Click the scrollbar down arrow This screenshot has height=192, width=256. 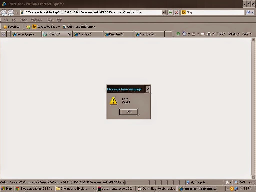pos(253,177)
